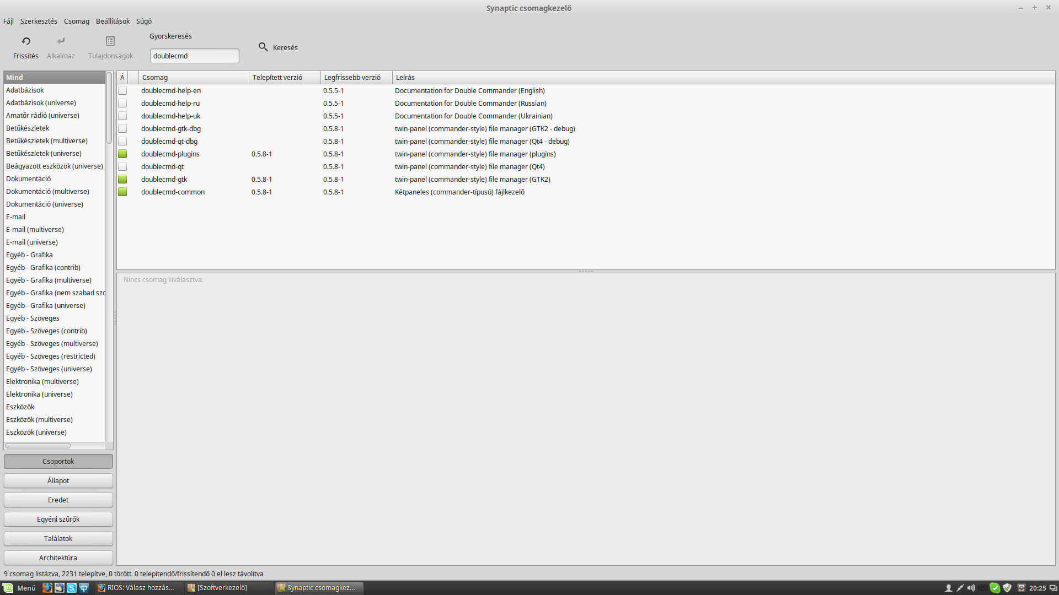The height and width of the screenshot is (595, 1059).
Task: Select Mind in the category list
Action: point(55,78)
